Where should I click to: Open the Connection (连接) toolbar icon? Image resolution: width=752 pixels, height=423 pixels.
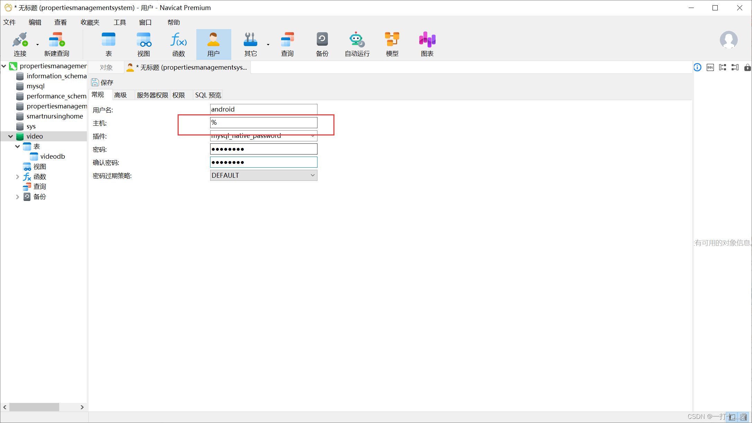[20, 44]
